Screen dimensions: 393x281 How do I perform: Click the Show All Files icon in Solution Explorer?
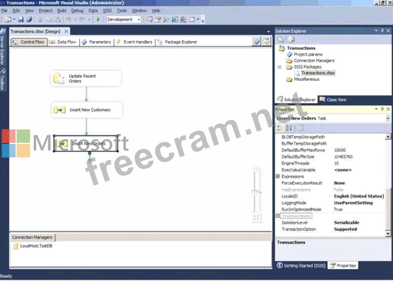291,40
